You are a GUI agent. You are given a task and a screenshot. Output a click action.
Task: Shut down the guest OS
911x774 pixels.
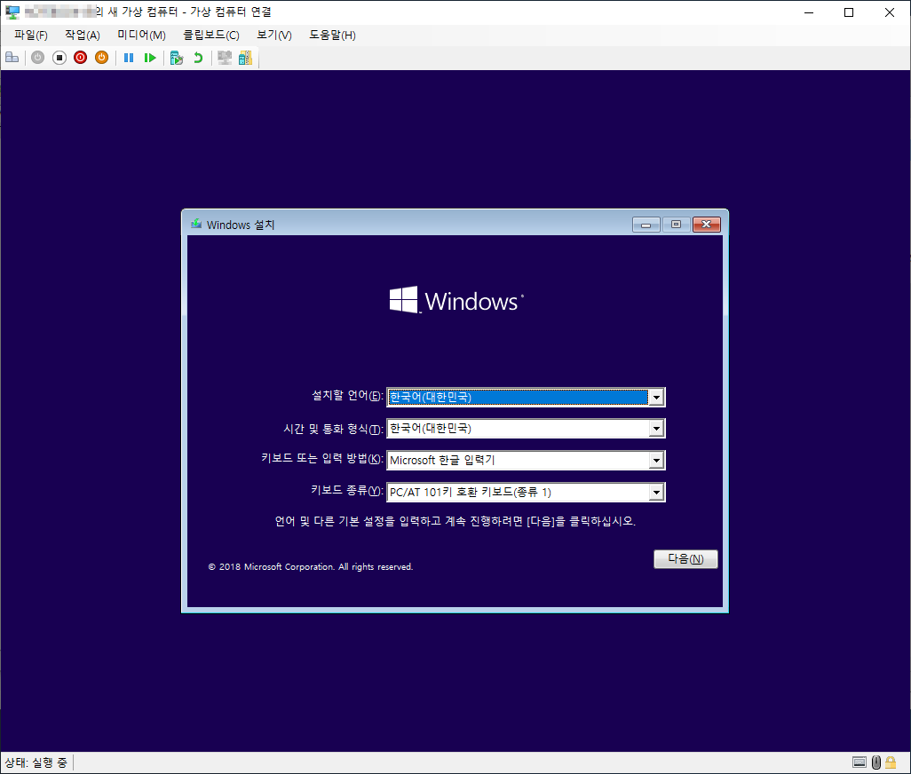tap(80, 57)
